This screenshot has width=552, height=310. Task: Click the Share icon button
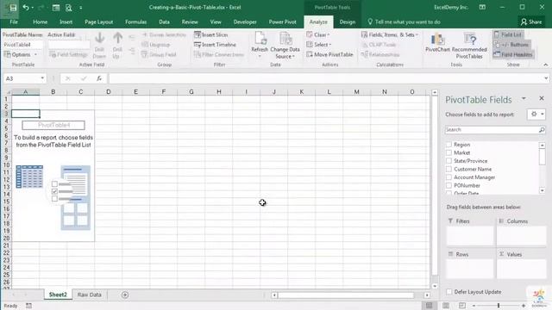531,22
